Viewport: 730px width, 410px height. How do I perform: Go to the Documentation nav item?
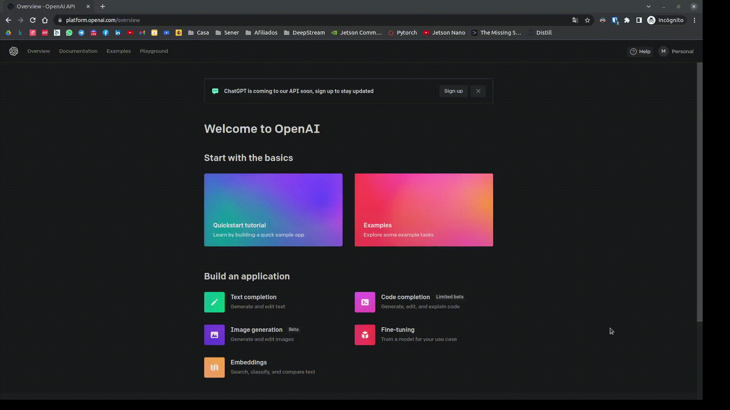[78, 51]
